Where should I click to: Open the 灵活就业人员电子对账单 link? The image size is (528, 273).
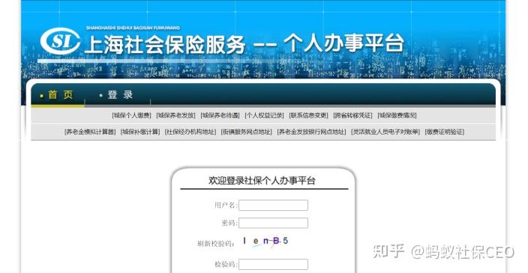click(x=385, y=132)
